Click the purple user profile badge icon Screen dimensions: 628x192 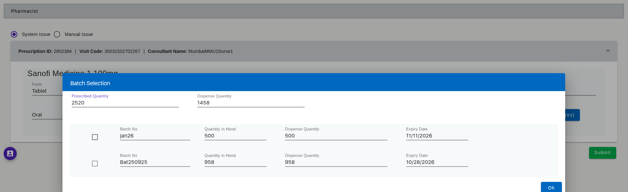coord(10,153)
